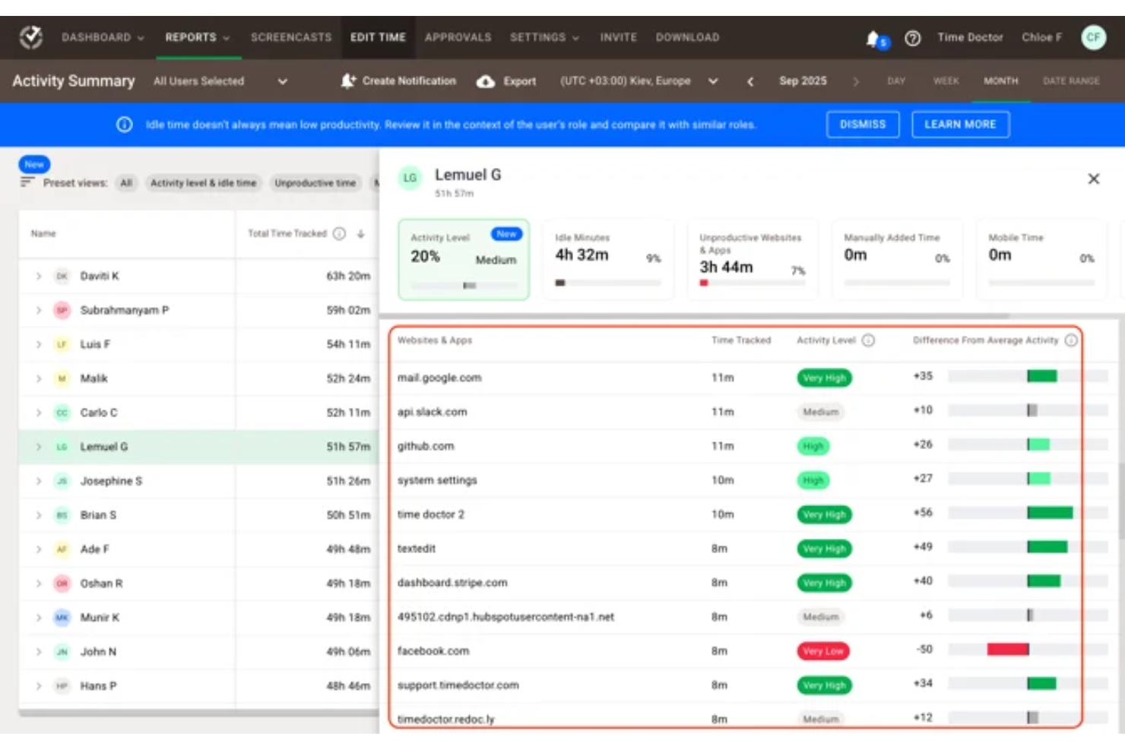Screen dimensions: 1125x750
Task: Click the Time Doctor checkmark logo
Action: pos(30,36)
